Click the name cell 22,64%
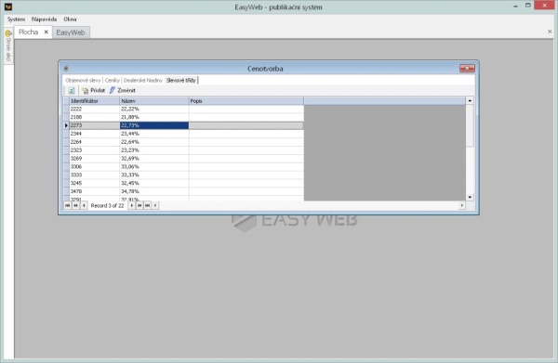 (x=154, y=142)
